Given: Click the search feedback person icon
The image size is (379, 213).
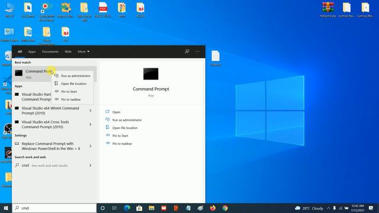Looking at the screenshot, I should [187, 51].
